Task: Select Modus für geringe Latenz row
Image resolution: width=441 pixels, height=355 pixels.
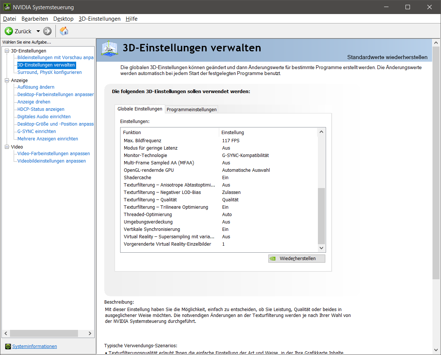Action: coord(219,148)
